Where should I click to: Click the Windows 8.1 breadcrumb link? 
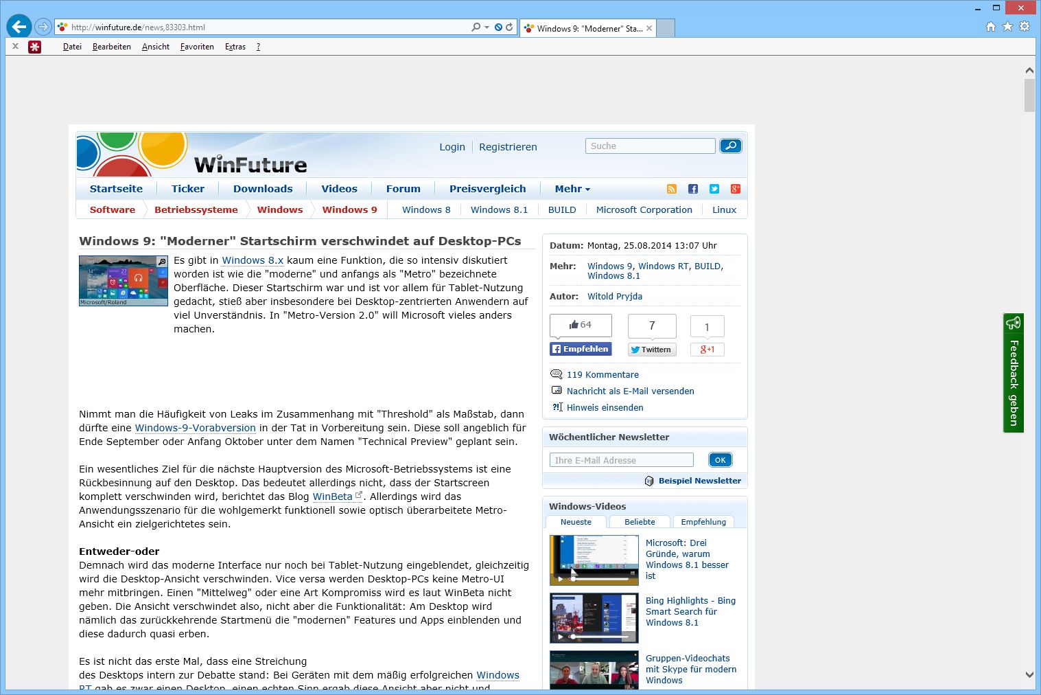point(499,209)
